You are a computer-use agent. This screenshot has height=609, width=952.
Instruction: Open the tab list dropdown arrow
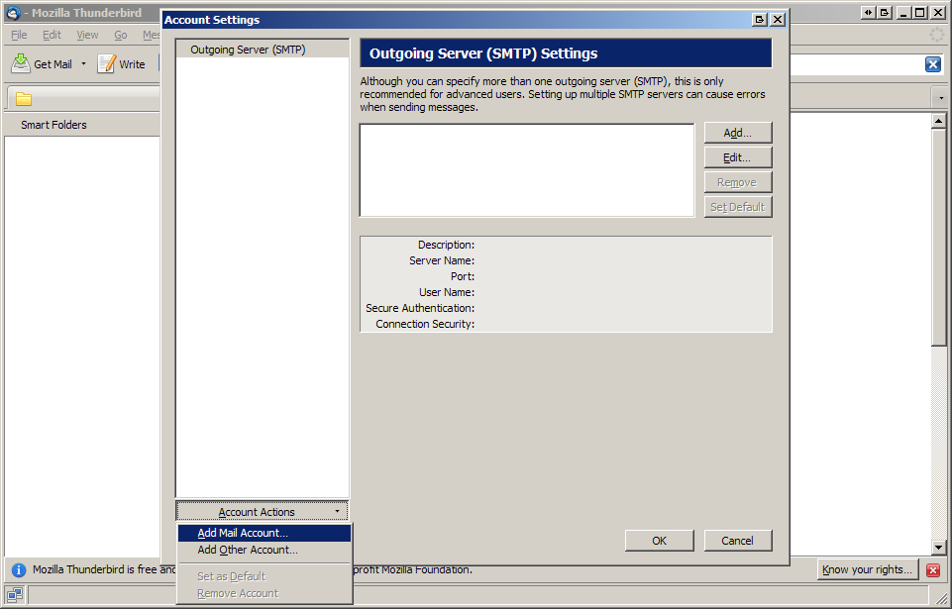click(939, 99)
